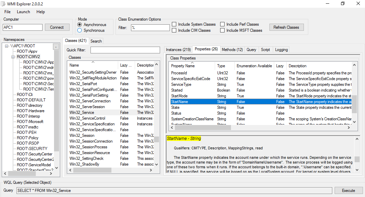
Task: Select the ServiceType property row
Action: point(261,84)
